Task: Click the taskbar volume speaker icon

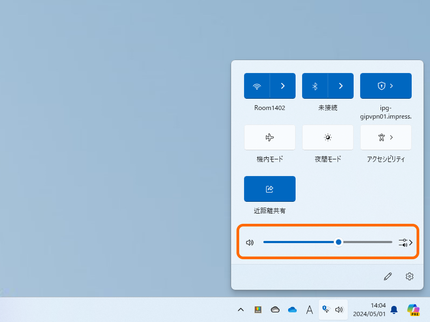Action: click(339, 310)
